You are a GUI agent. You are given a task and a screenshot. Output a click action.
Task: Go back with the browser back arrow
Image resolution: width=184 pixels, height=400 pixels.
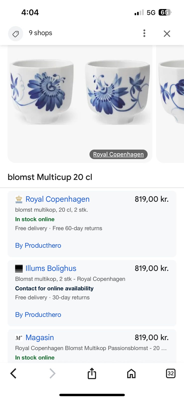tap(13, 373)
